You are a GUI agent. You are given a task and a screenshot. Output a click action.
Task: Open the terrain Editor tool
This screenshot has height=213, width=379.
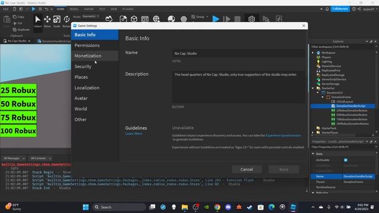coord(109,19)
